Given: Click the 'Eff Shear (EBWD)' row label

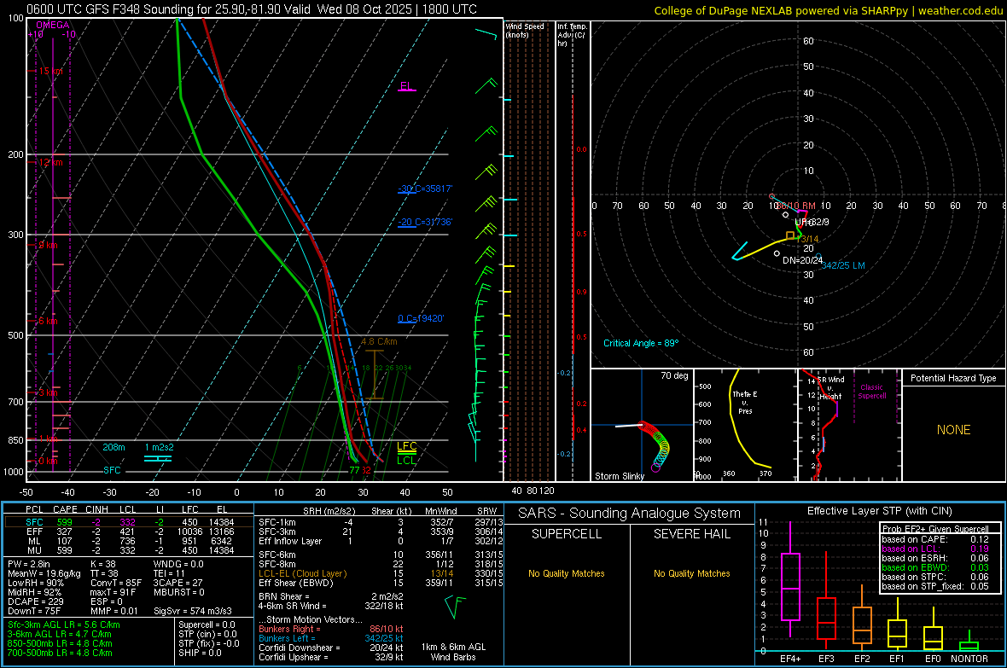Looking at the screenshot, I should (296, 584).
